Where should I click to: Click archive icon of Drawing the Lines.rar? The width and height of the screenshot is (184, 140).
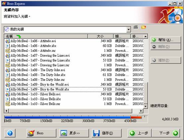[8, 65]
